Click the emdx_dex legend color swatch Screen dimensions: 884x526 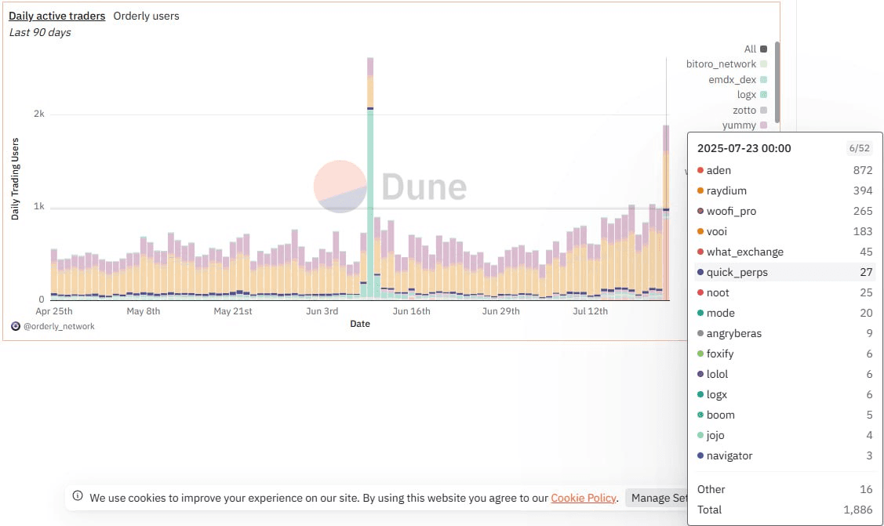pyautogui.click(x=763, y=79)
